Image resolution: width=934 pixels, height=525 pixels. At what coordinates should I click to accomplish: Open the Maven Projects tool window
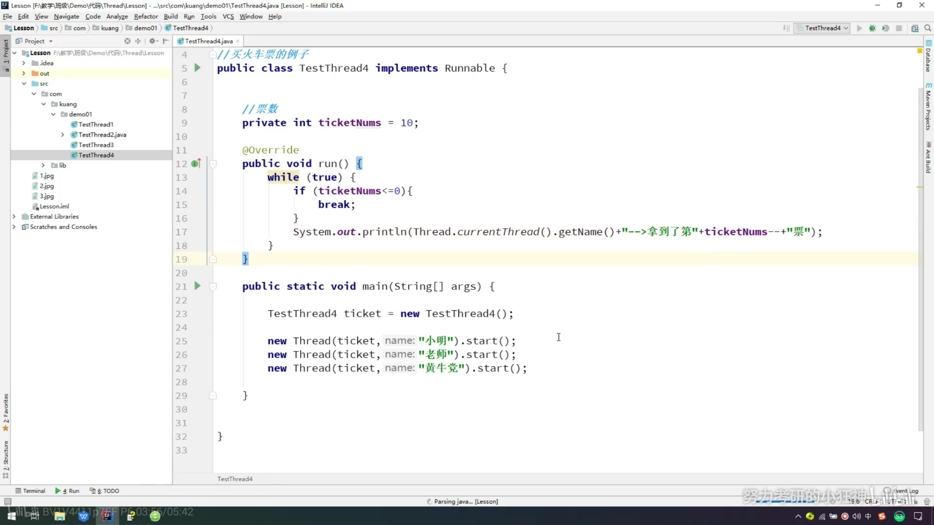point(929,107)
